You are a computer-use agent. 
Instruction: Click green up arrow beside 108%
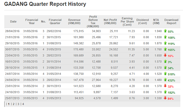(x=165, y=37)
